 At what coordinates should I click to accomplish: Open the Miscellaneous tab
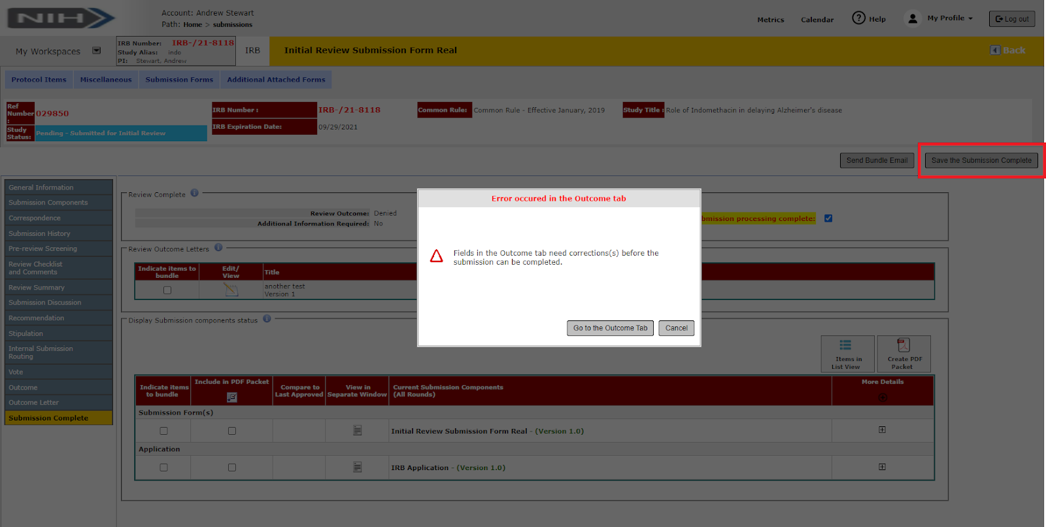click(x=106, y=80)
